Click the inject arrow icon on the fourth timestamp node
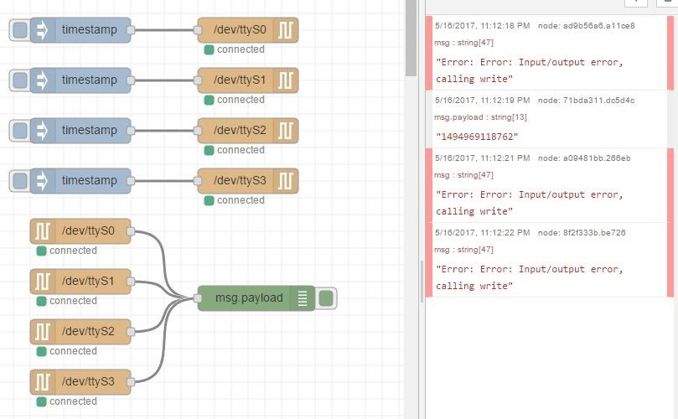The image size is (678, 419). 43,181
